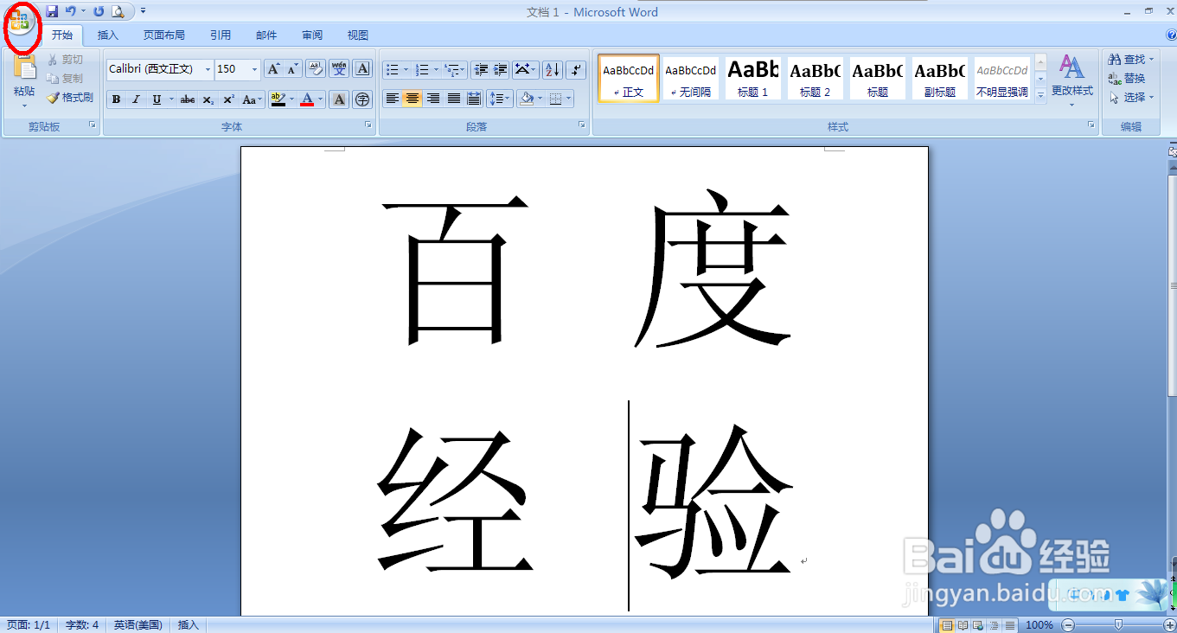
Task: Insert enclosed character (字)
Action: click(362, 99)
